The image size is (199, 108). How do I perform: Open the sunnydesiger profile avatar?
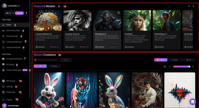click(5, 106)
